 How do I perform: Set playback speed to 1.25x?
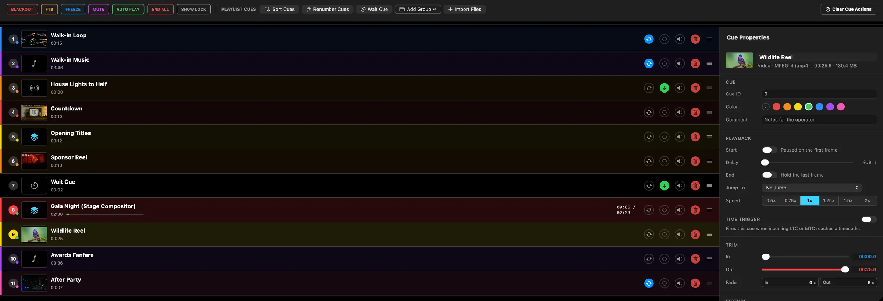[x=829, y=200]
